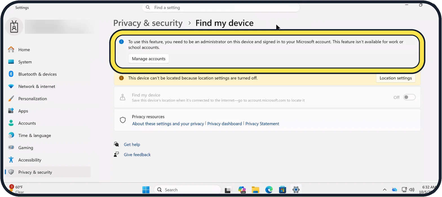Open the Privacy Statement link
Screen dimensions: 442x197
[x=262, y=124]
